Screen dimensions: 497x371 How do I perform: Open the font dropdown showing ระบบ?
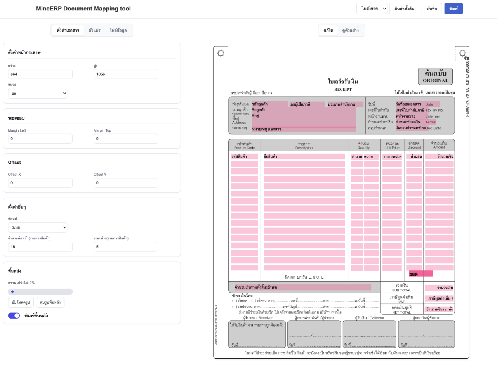click(38, 227)
